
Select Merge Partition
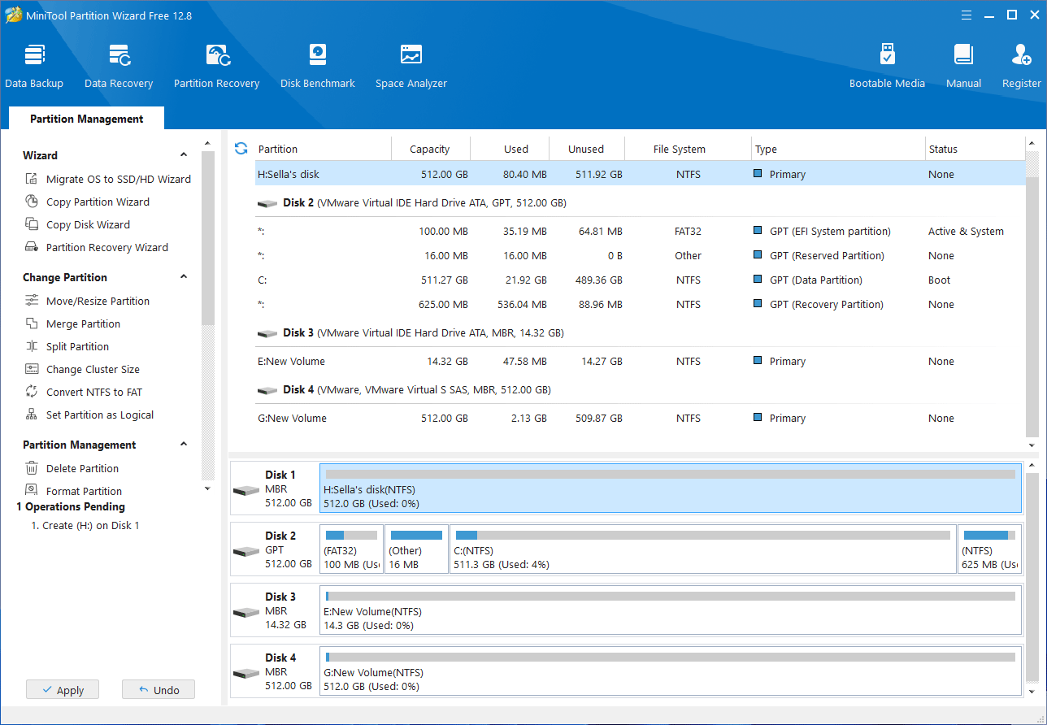(x=72, y=323)
